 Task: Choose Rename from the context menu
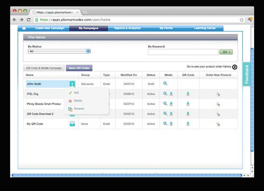click(x=79, y=109)
